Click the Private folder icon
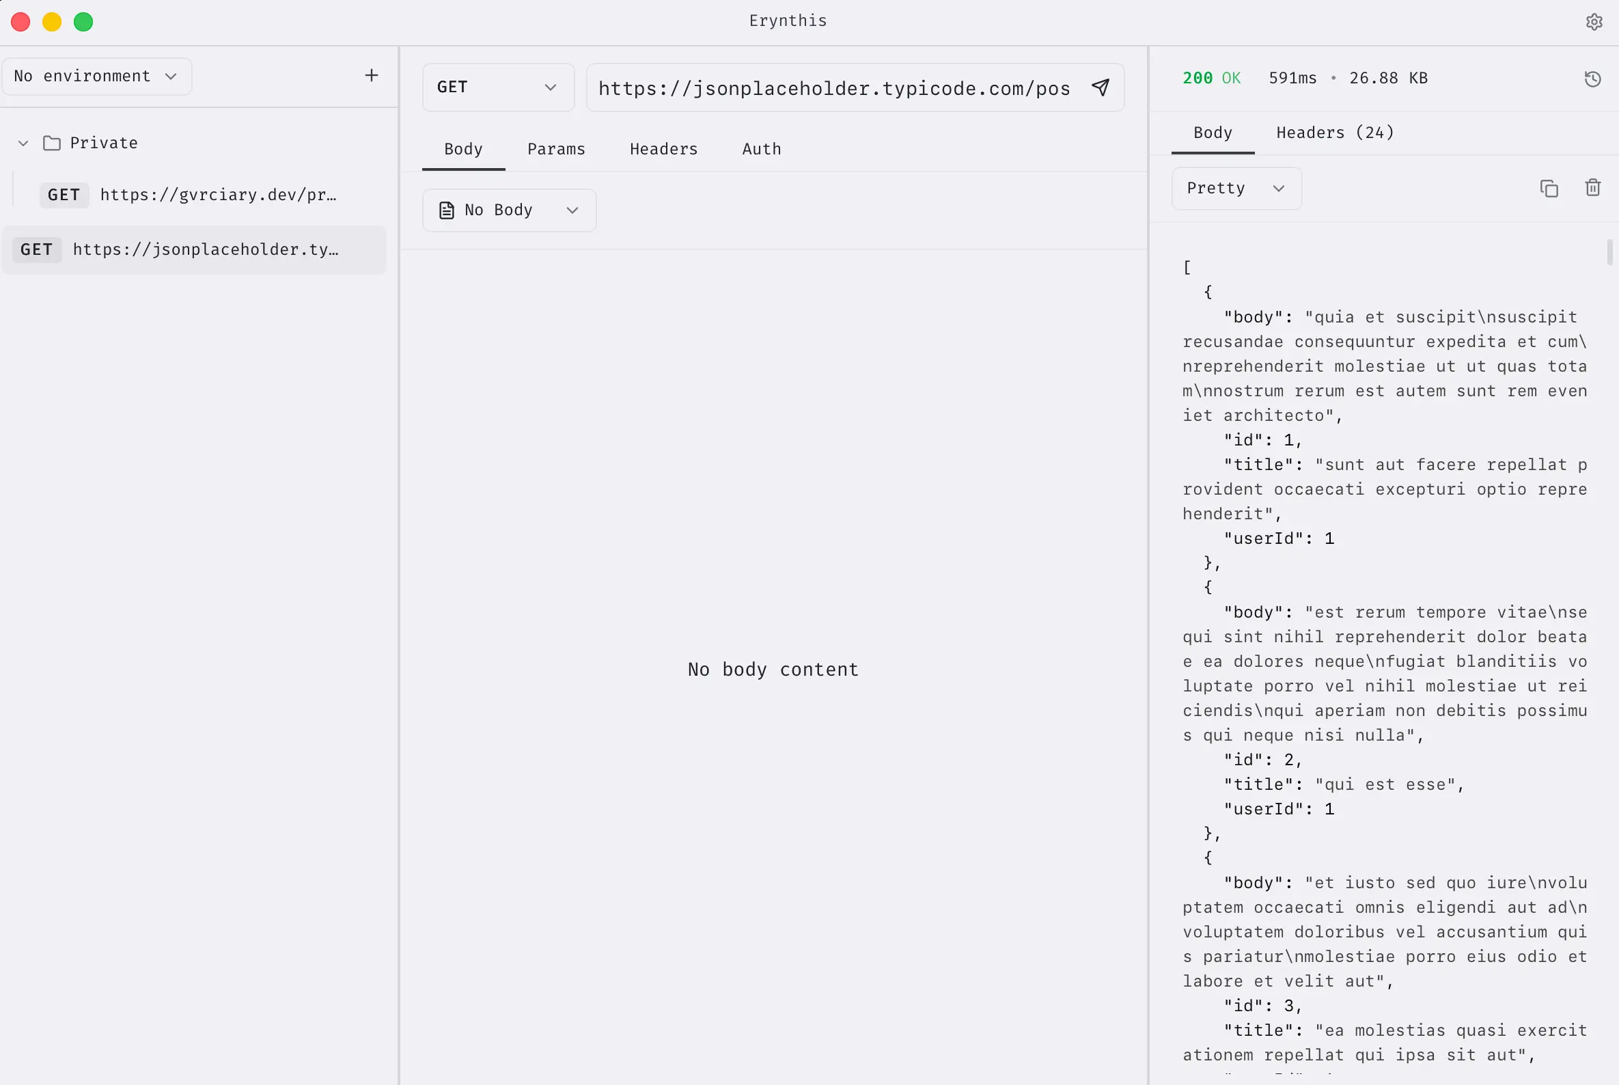This screenshot has width=1619, height=1085. point(52,143)
